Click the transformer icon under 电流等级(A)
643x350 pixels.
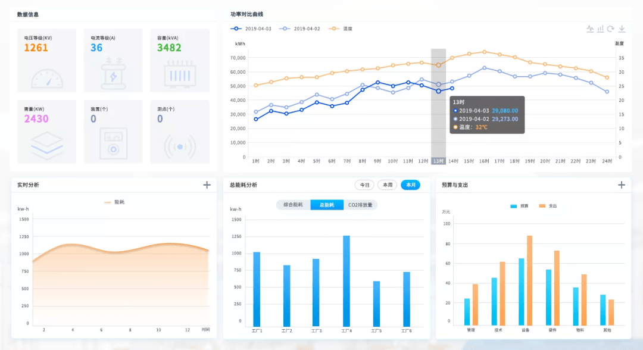113,74
